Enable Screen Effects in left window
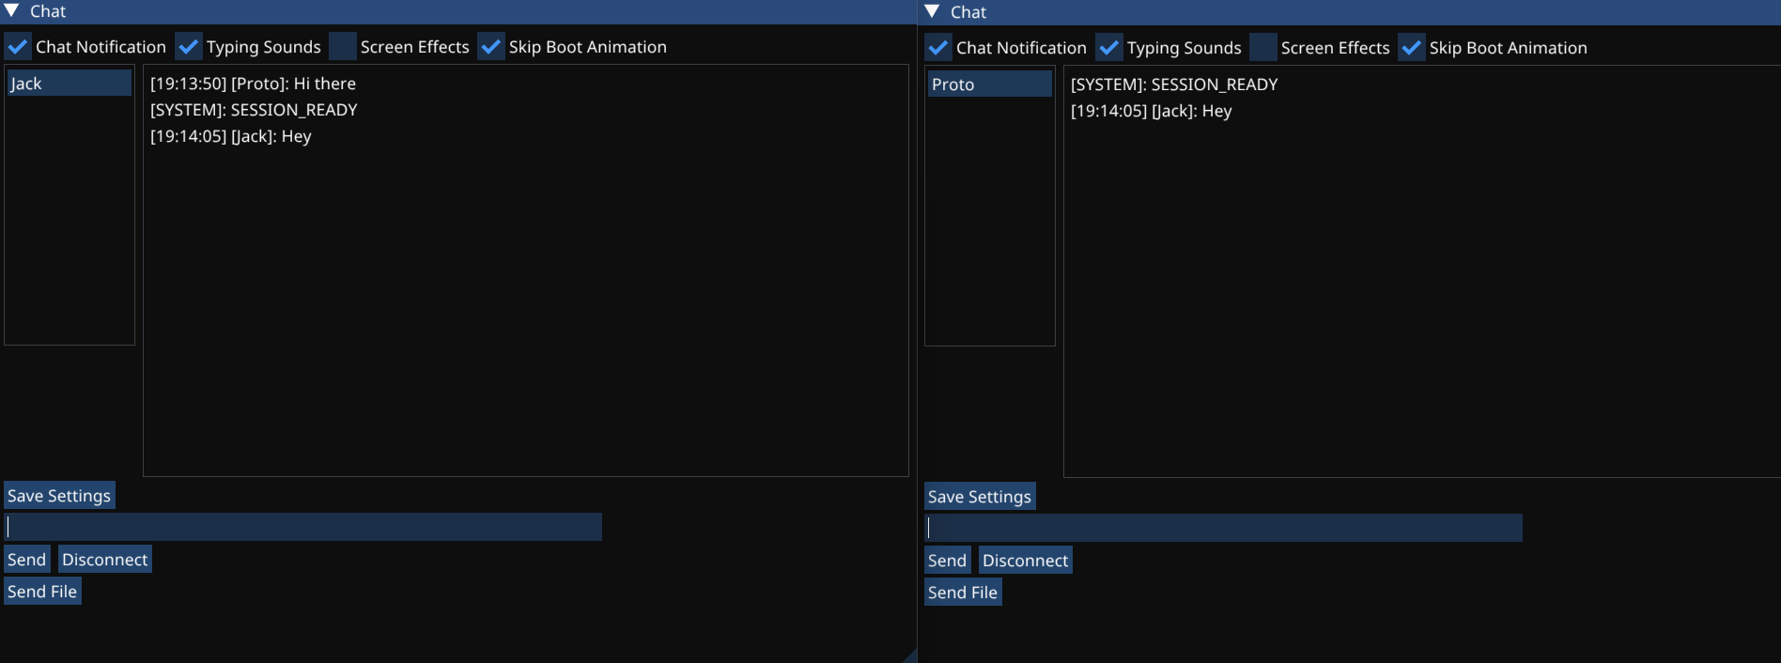 343,47
